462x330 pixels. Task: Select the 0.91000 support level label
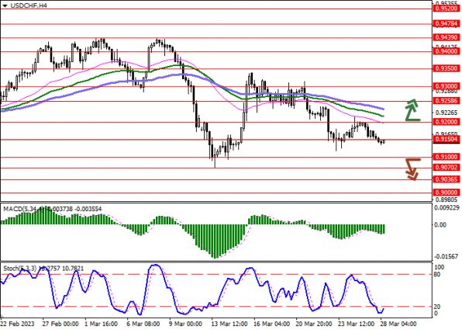pyautogui.click(x=446, y=157)
